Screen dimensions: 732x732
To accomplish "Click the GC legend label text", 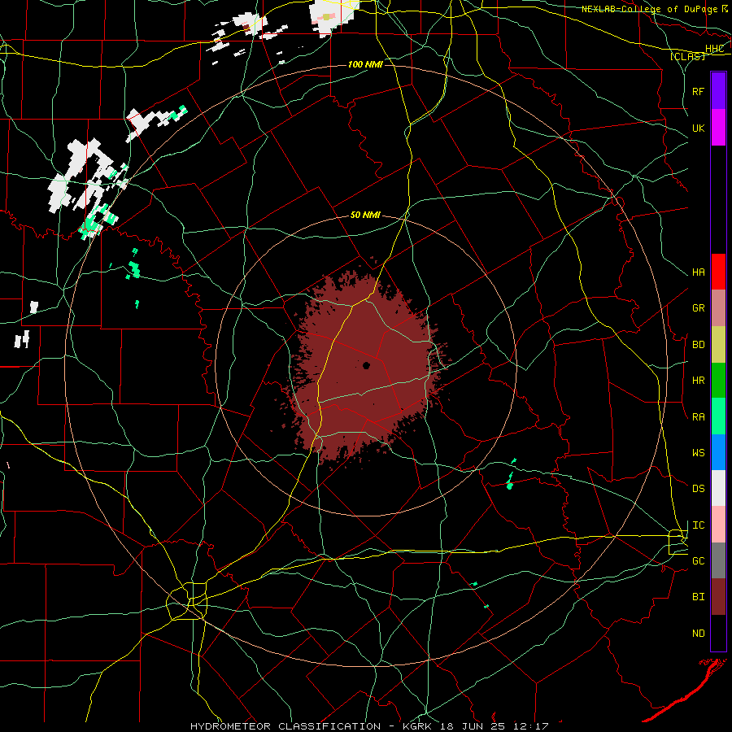I will (699, 561).
